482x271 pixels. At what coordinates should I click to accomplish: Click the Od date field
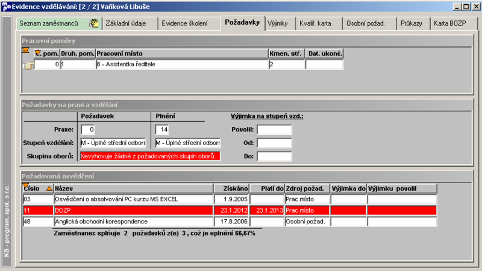tap(274, 143)
